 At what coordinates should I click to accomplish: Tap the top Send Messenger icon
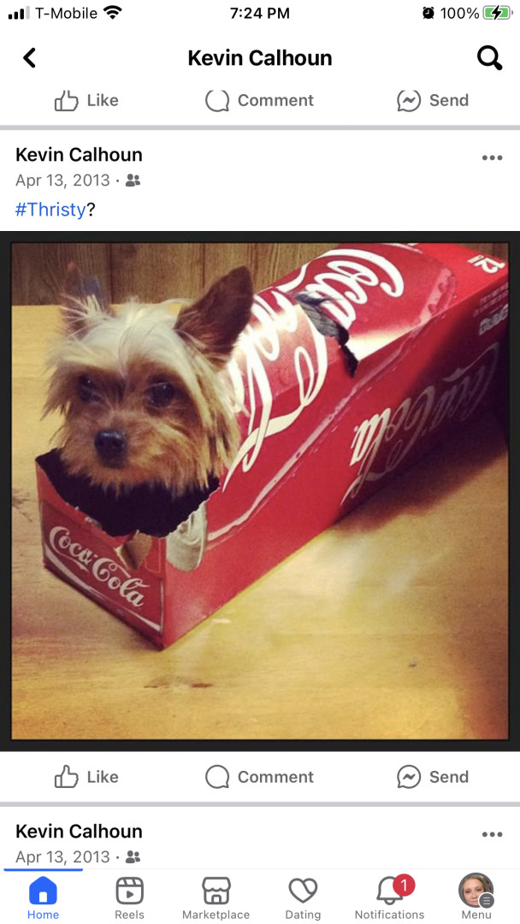tap(433, 100)
